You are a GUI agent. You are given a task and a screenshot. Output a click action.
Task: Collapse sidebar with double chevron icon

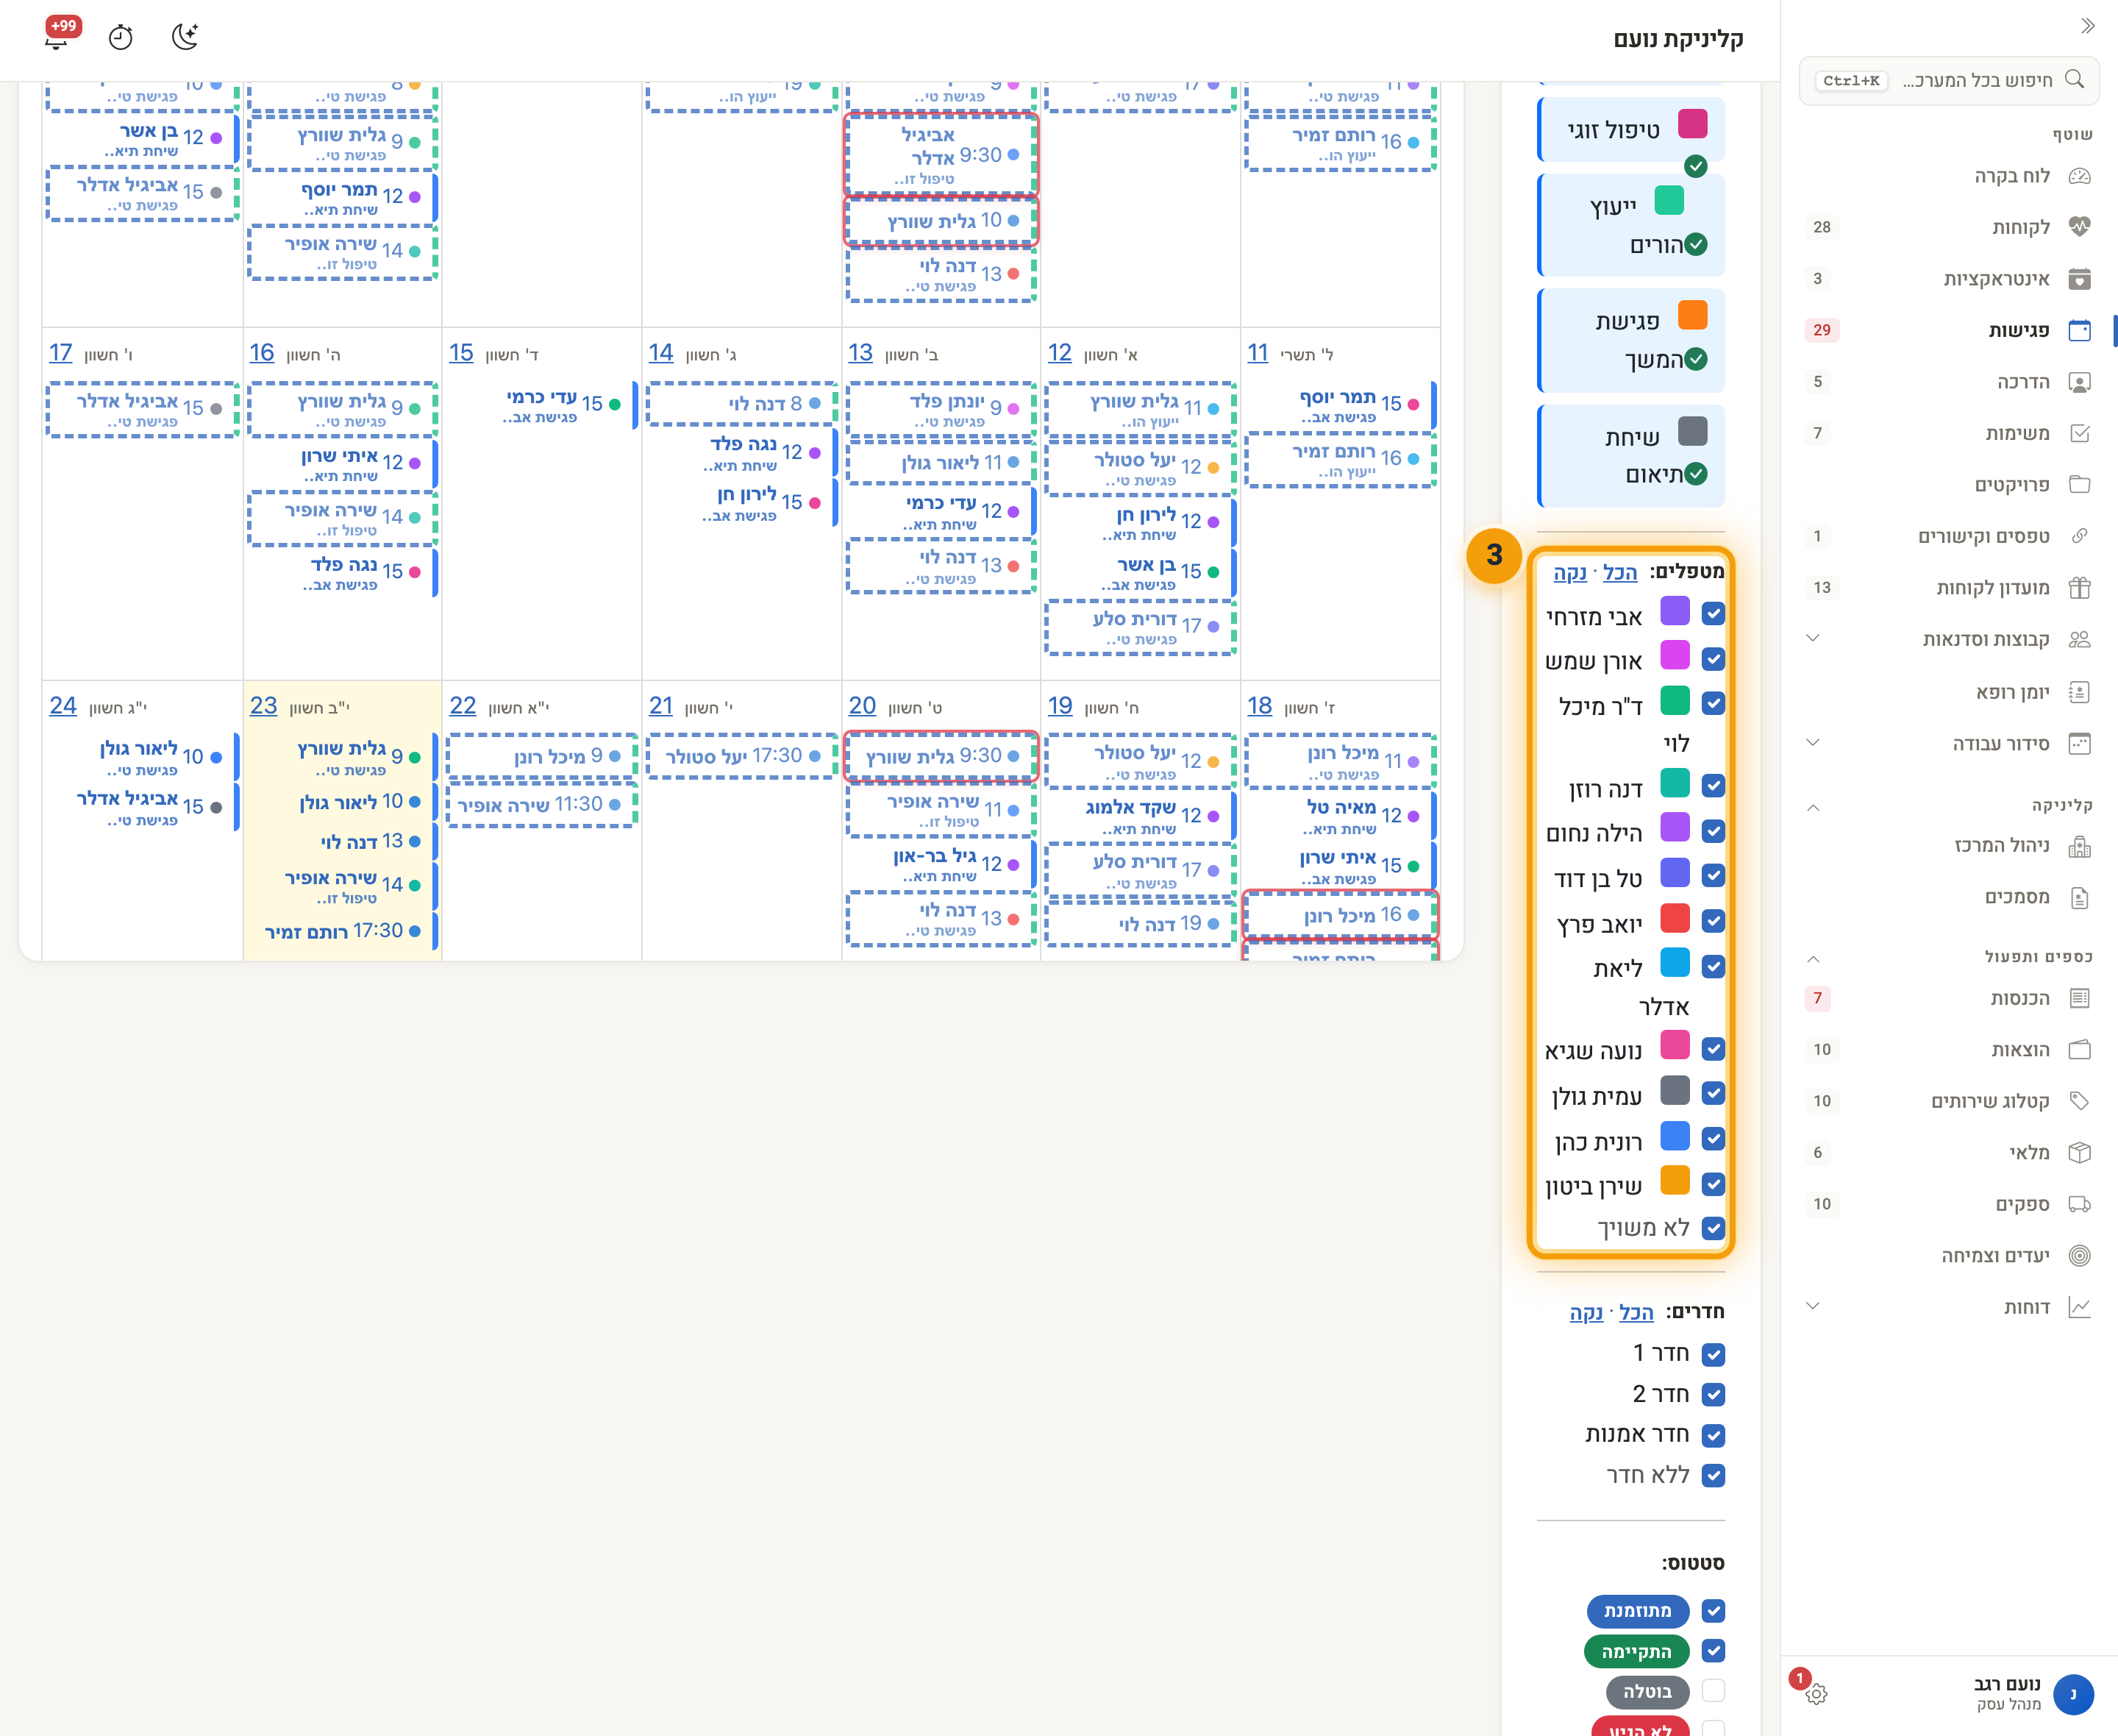pos(2087,26)
